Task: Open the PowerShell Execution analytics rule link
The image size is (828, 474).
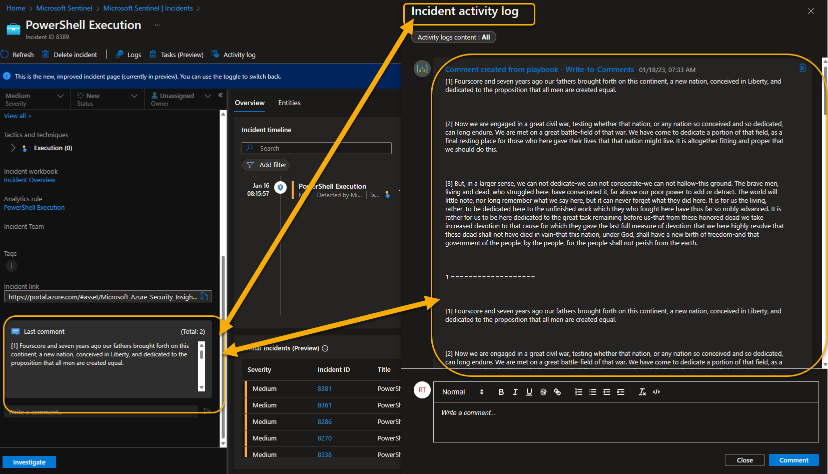Action: [x=34, y=207]
